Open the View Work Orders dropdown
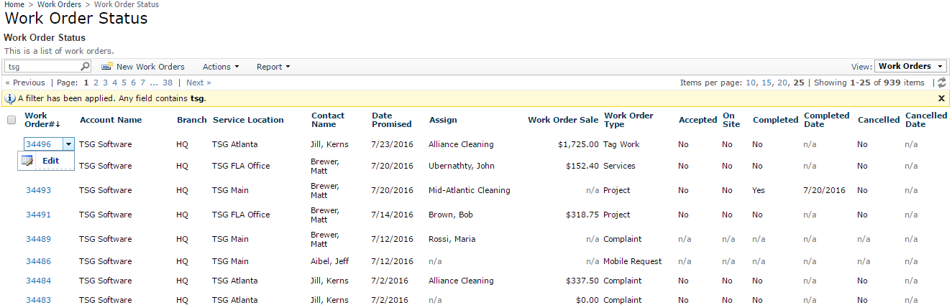The height and width of the screenshot is (305, 952). (912, 66)
